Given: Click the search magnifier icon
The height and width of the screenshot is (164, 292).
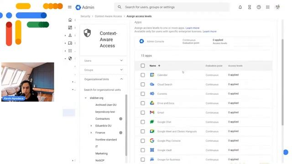Looking at the screenshot, I should 120,7.
